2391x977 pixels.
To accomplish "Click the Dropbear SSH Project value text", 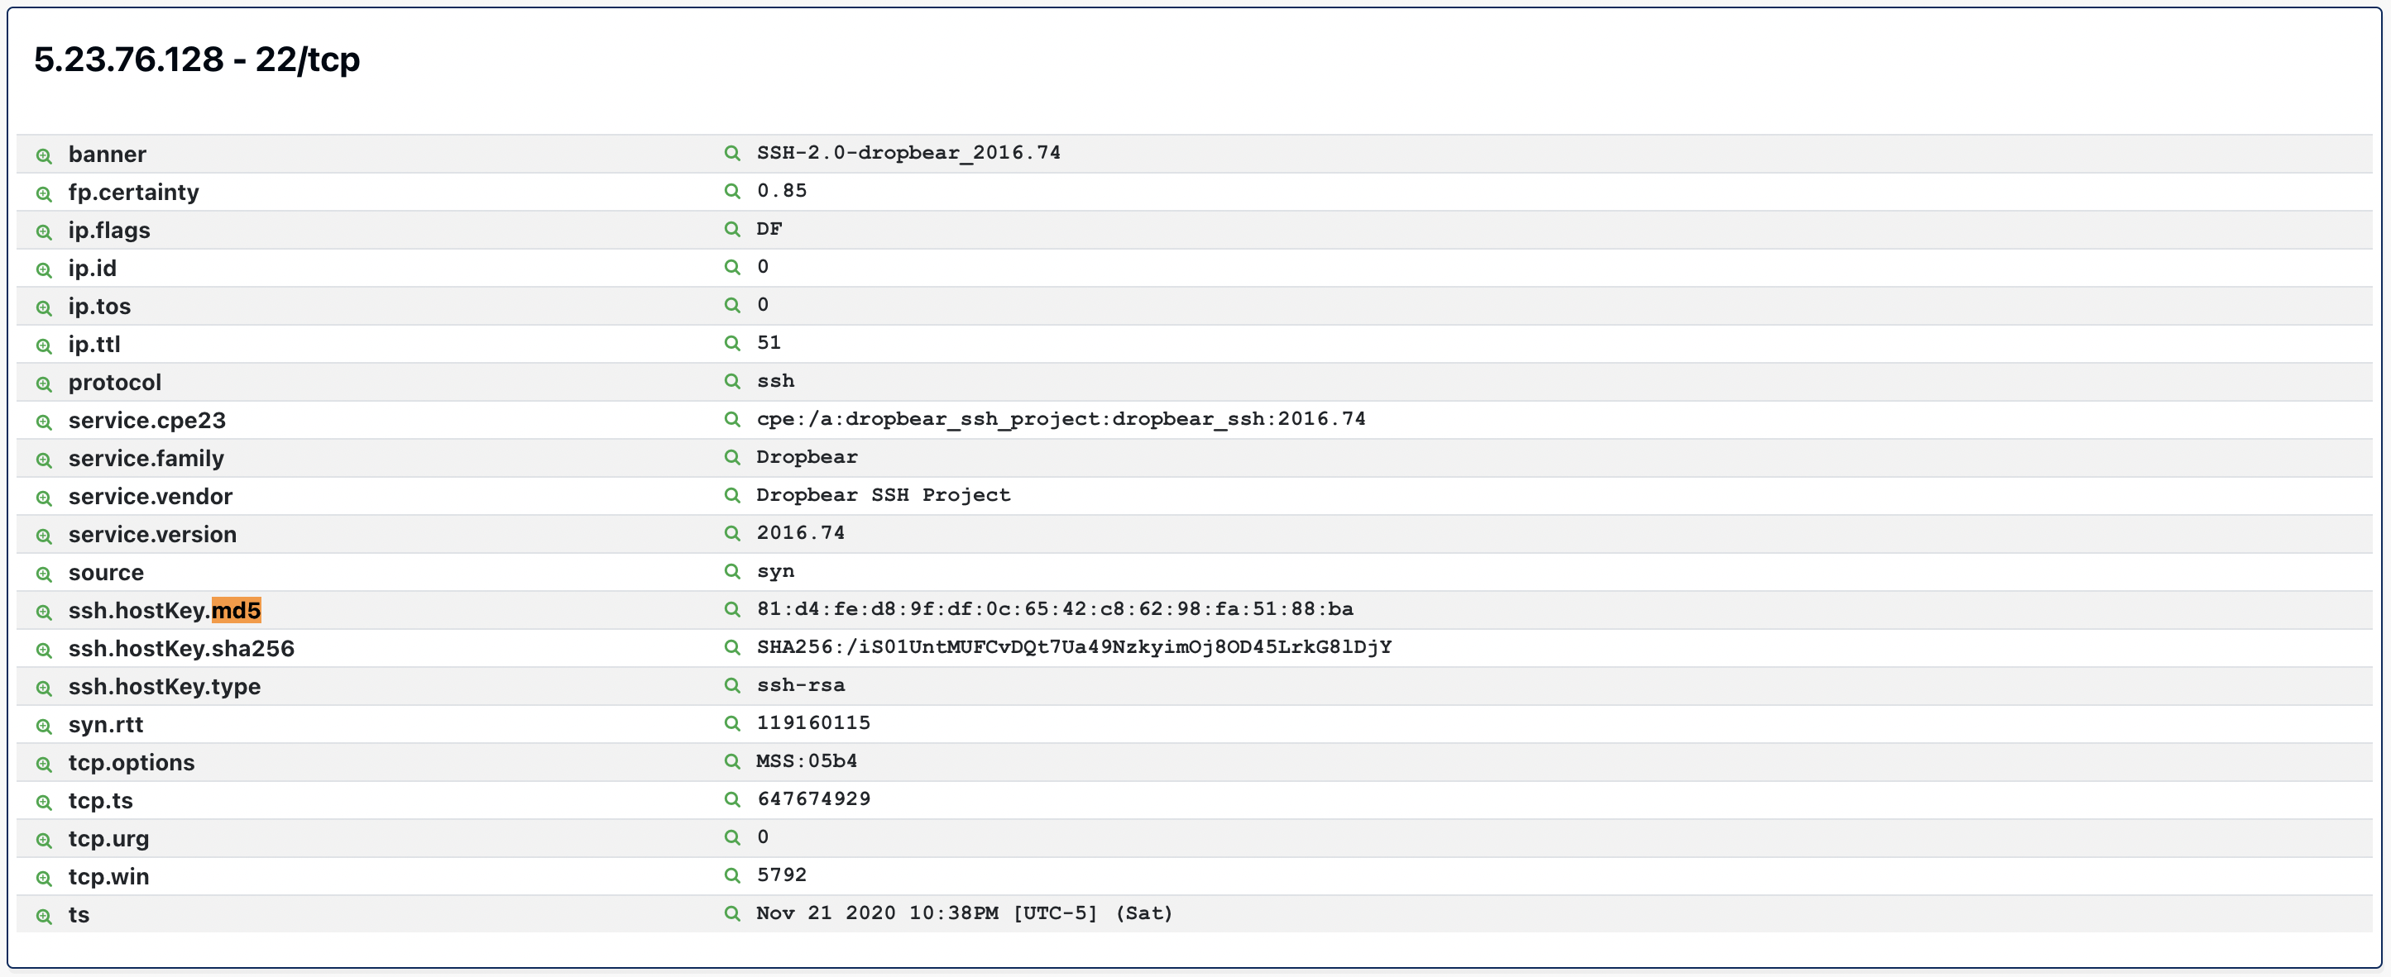I will [x=883, y=495].
